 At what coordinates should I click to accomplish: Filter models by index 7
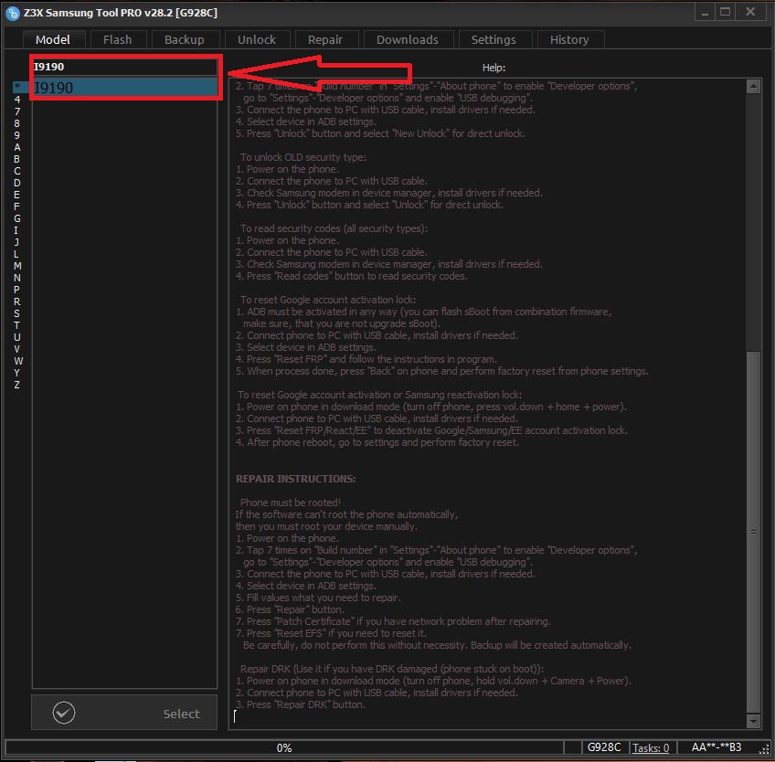[x=17, y=111]
